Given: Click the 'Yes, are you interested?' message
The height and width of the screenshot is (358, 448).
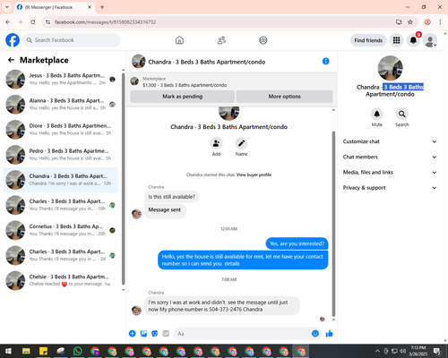Looking at the screenshot, I should pyautogui.click(x=297, y=243).
